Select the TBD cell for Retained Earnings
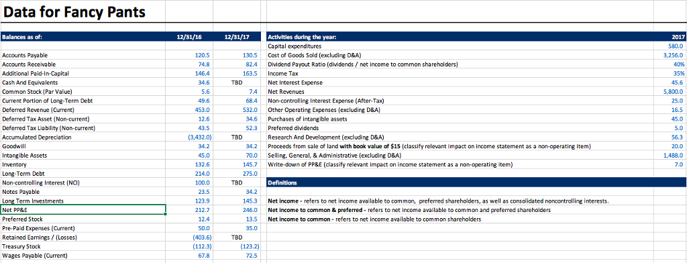This screenshot has width=687, height=263. click(x=237, y=237)
